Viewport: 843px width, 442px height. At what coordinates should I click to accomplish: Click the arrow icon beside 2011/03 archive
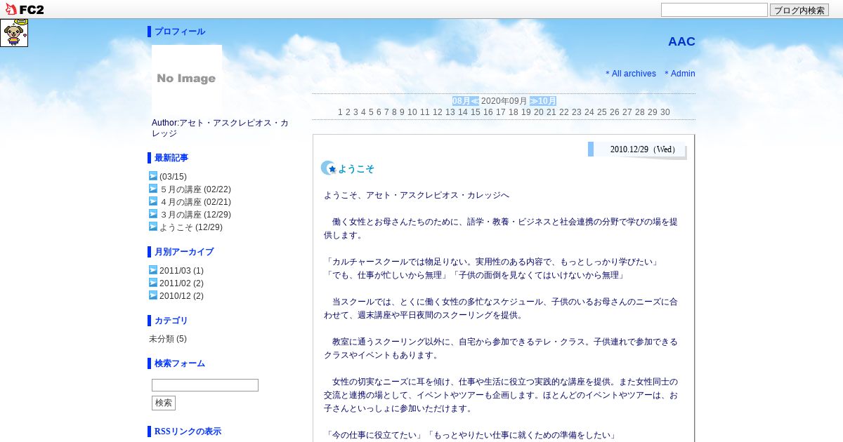[153, 270]
